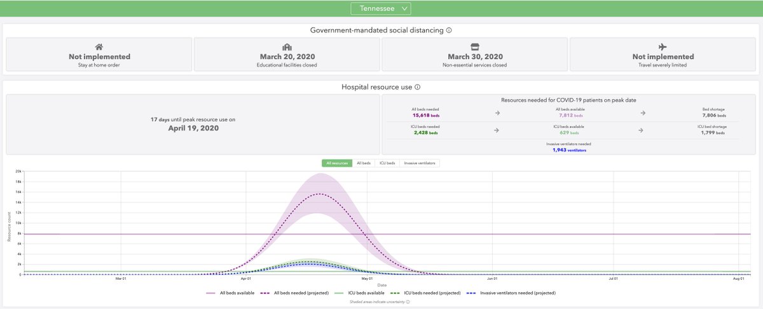Click info icon next to Shaded areas indicate uncertainty
This screenshot has height=309, width=763.
coord(408,302)
